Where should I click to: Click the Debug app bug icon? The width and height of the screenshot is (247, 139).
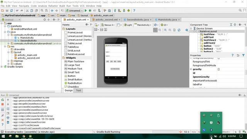pos(90,10)
